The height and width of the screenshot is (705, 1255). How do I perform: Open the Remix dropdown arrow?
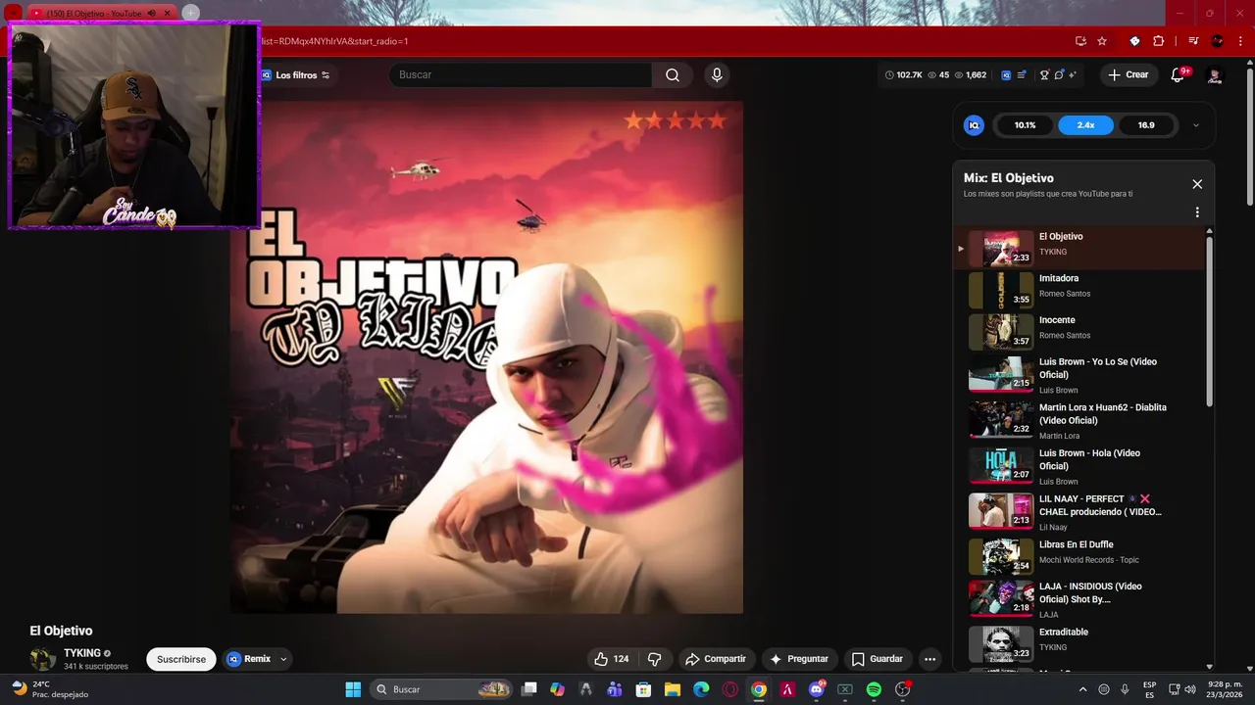click(283, 659)
